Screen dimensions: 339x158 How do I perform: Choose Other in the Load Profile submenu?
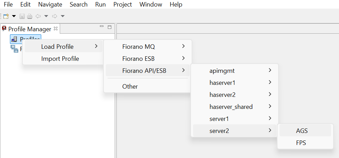tap(147, 87)
